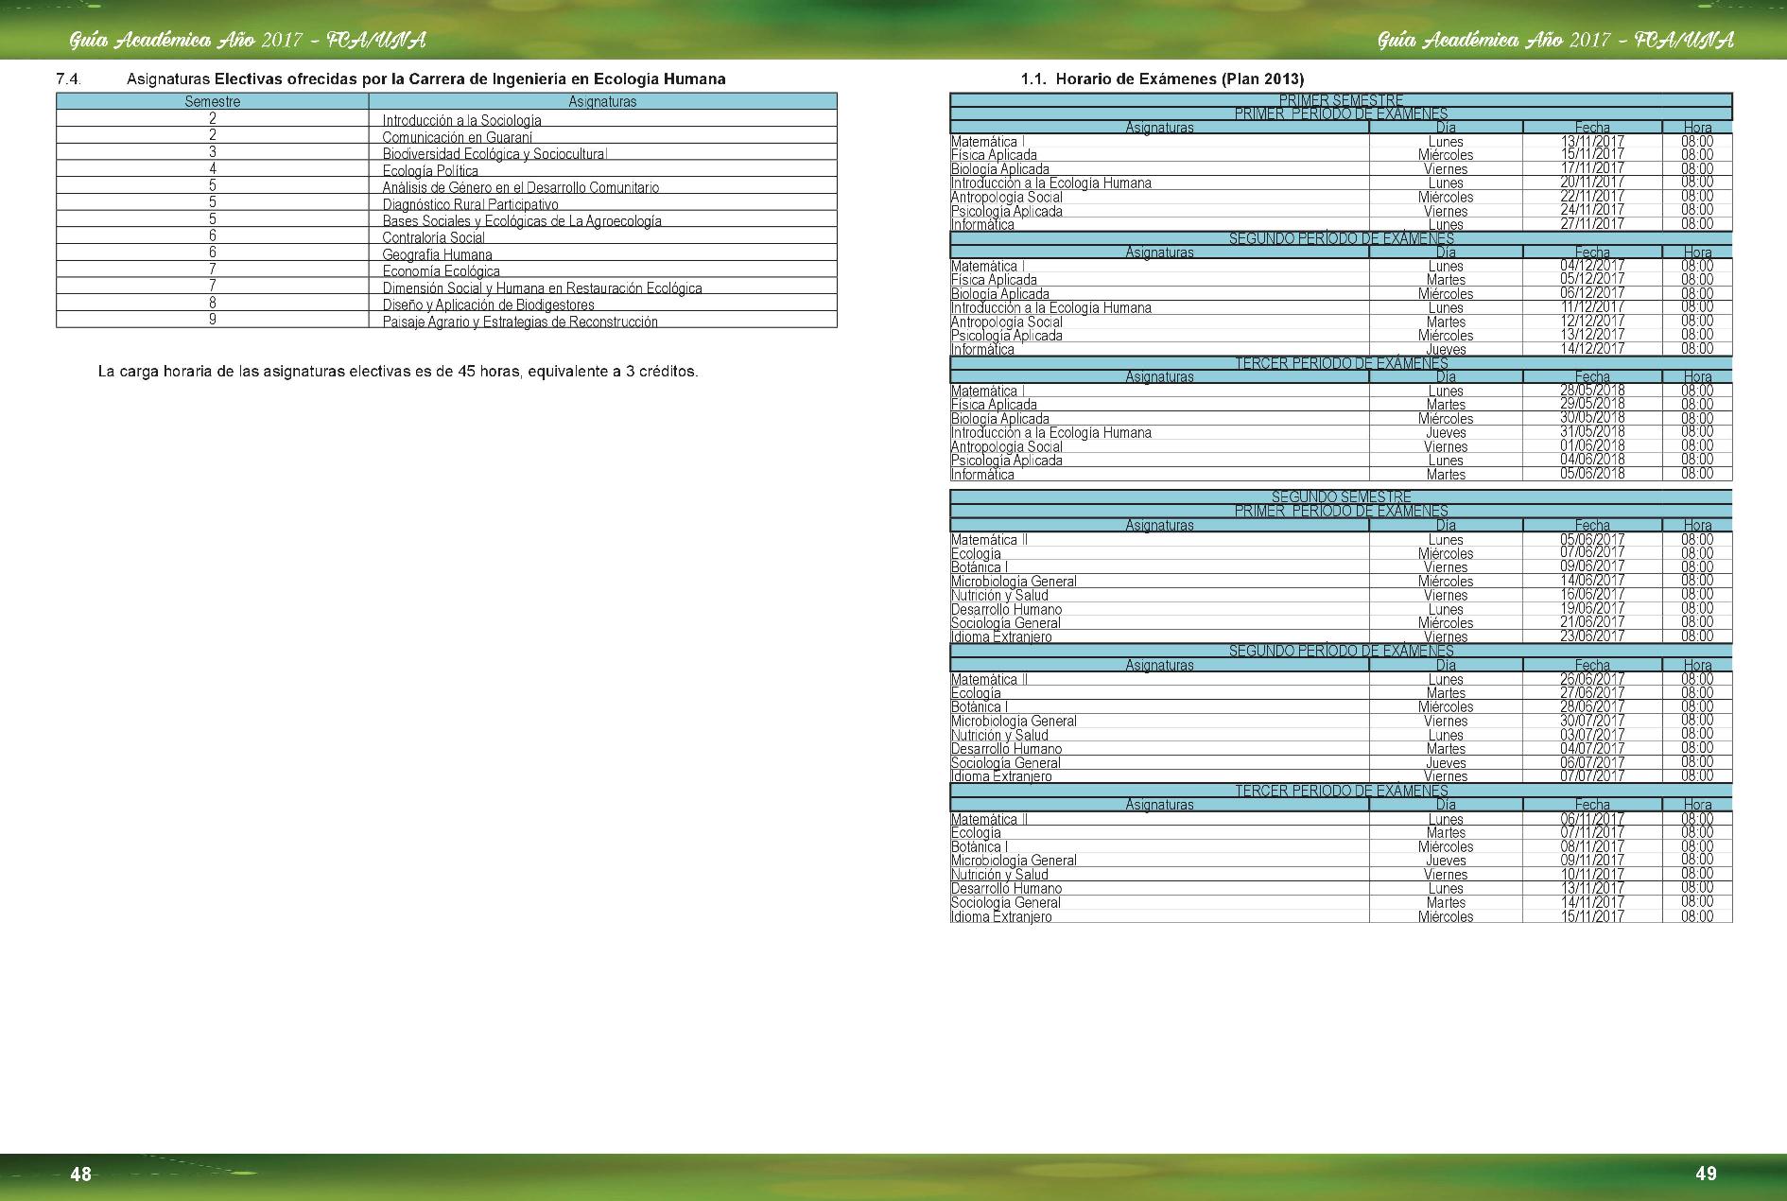Click exam date 31/05/2018

coord(1592,431)
